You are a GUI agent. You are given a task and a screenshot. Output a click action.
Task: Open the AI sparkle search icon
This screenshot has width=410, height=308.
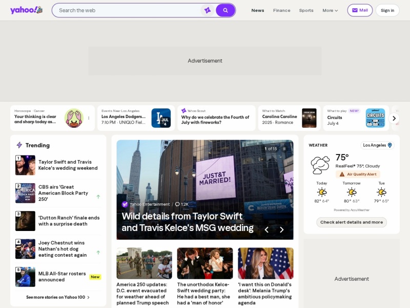click(x=208, y=10)
